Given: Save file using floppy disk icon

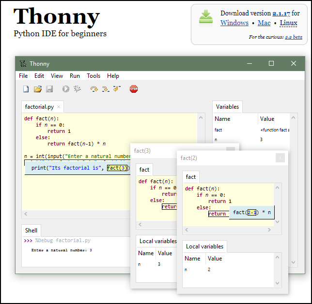Looking at the screenshot, I should (49, 89).
